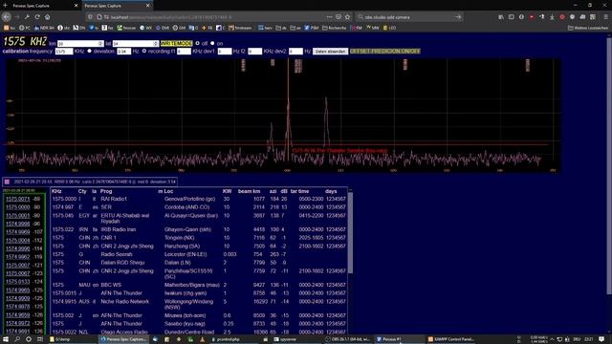Click the BBC WS row
The width and height of the screenshot is (612, 344).
(199, 285)
